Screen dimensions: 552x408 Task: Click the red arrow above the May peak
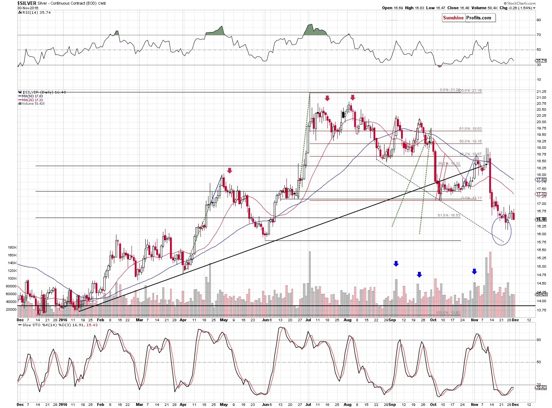230,171
